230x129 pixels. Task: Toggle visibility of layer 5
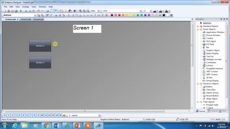click(x=23, y=115)
